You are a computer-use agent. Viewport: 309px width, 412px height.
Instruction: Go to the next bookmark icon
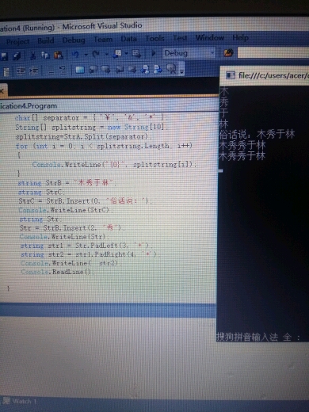105,70
